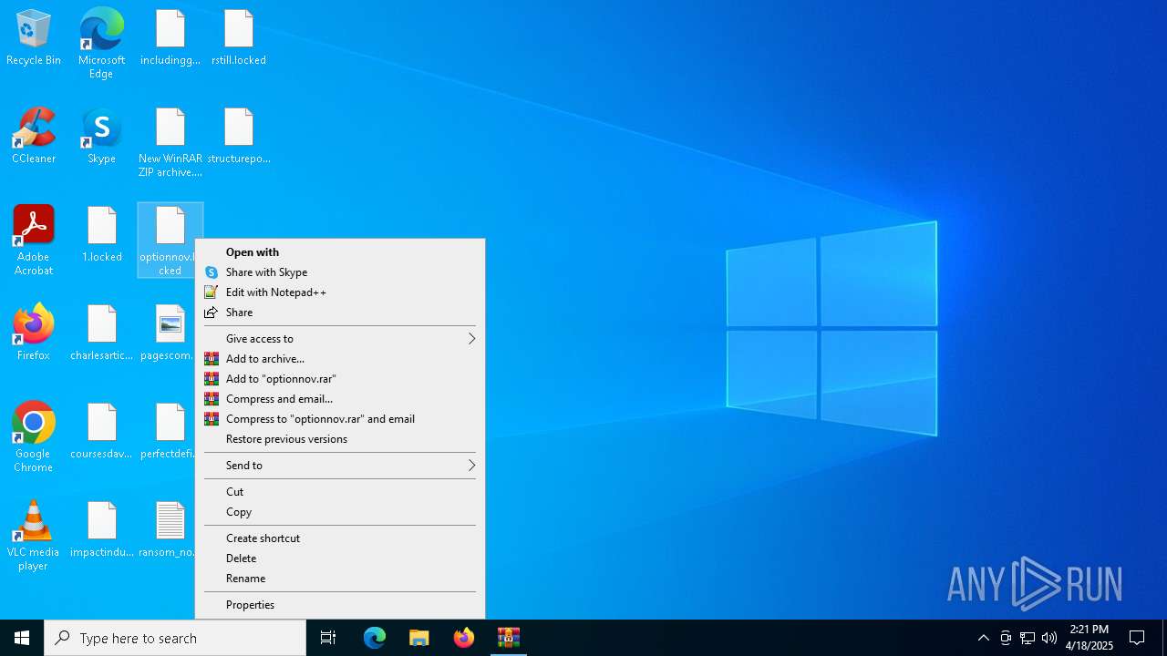Choose 'Compress to "optionnov.rar" and email'
This screenshot has width=1167, height=656.
click(340, 419)
